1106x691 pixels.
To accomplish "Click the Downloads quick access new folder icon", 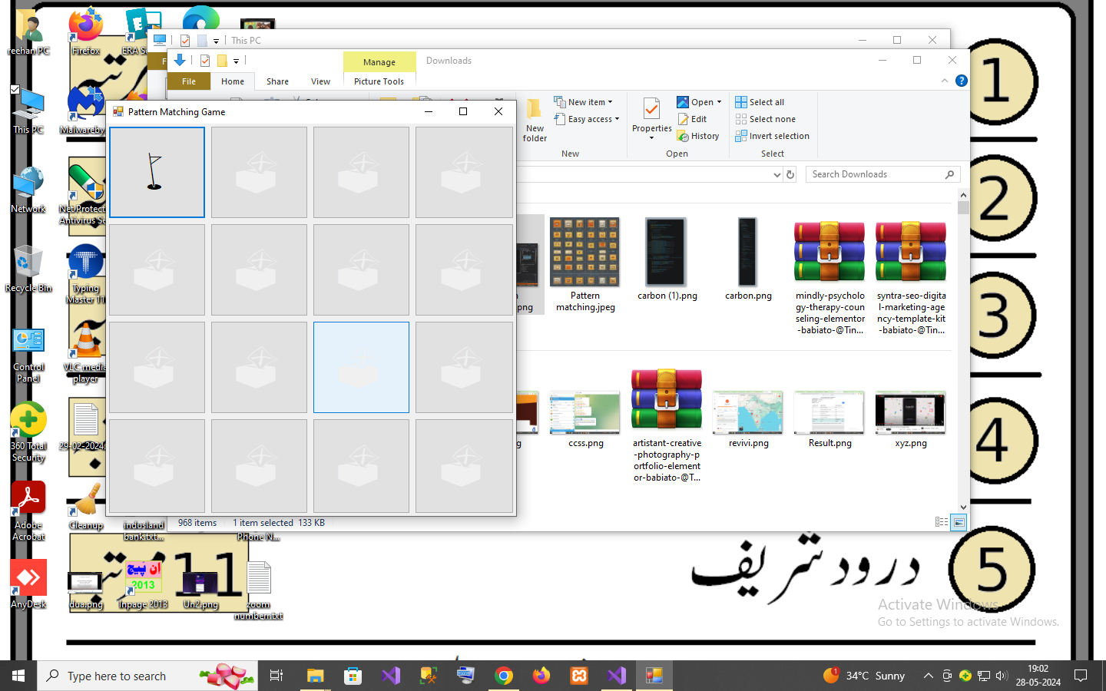I will pyautogui.click(x=222, y=61).
